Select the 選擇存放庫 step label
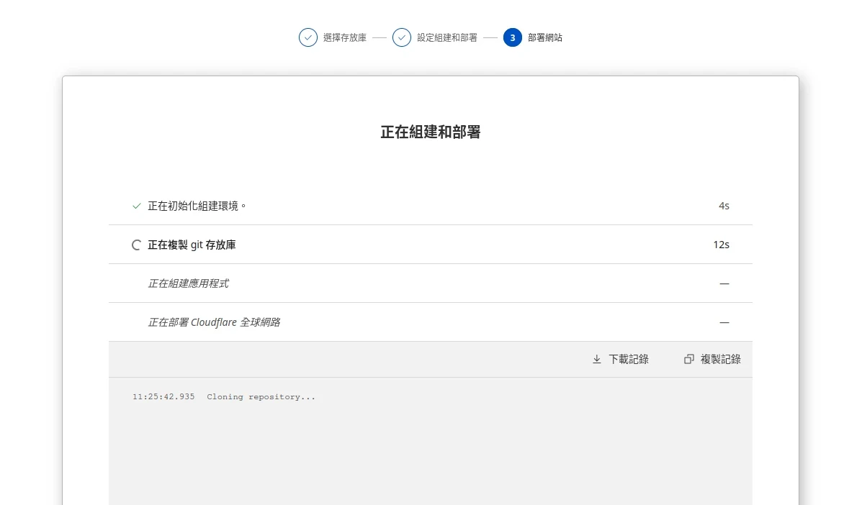The image size is (862, 505). click(344, 37)
